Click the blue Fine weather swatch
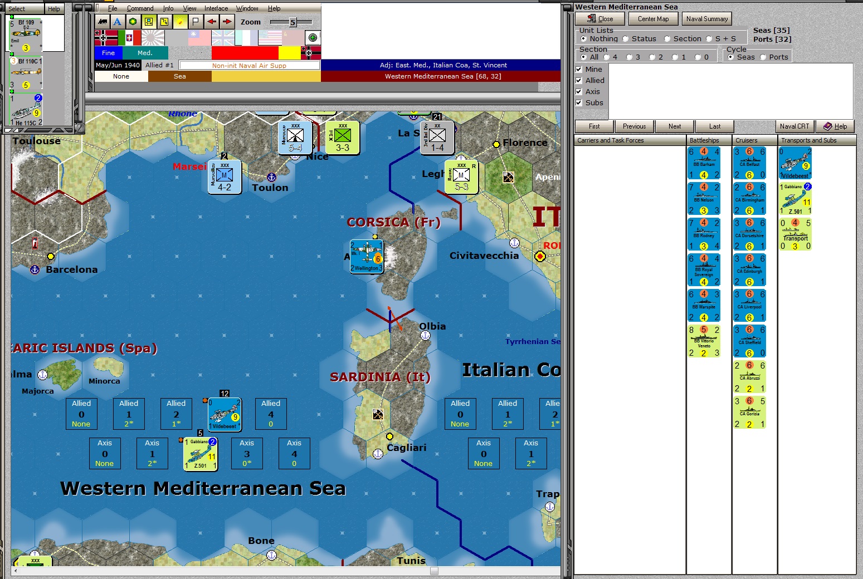 click(x=109, y=53)
